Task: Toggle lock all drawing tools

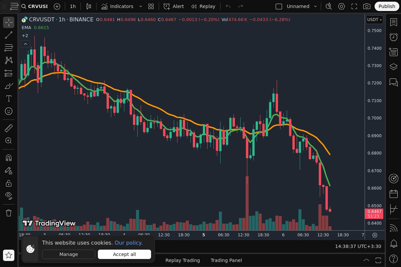Action: tap(9, 183)
